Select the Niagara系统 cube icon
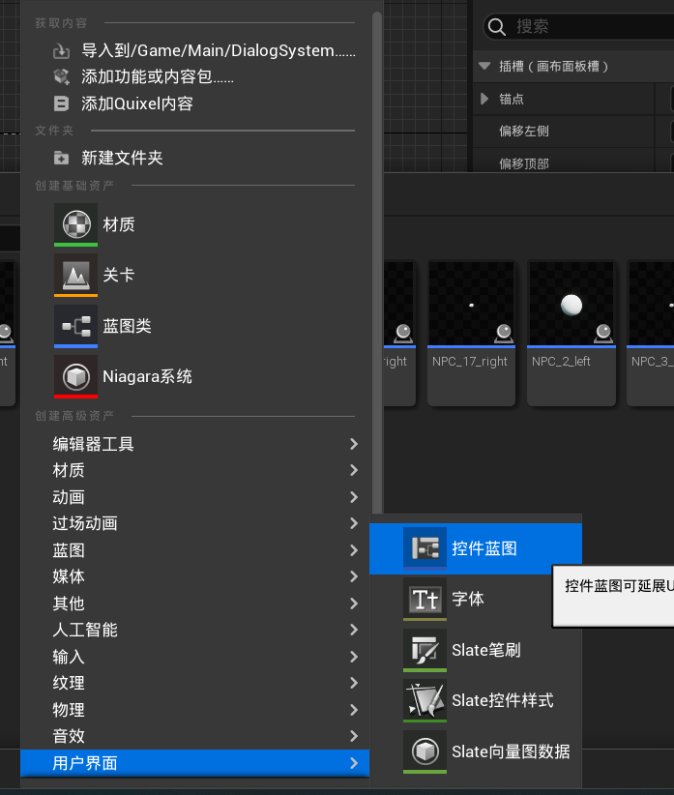The height and width of the screenshot is (795, 674). point(76,376)
